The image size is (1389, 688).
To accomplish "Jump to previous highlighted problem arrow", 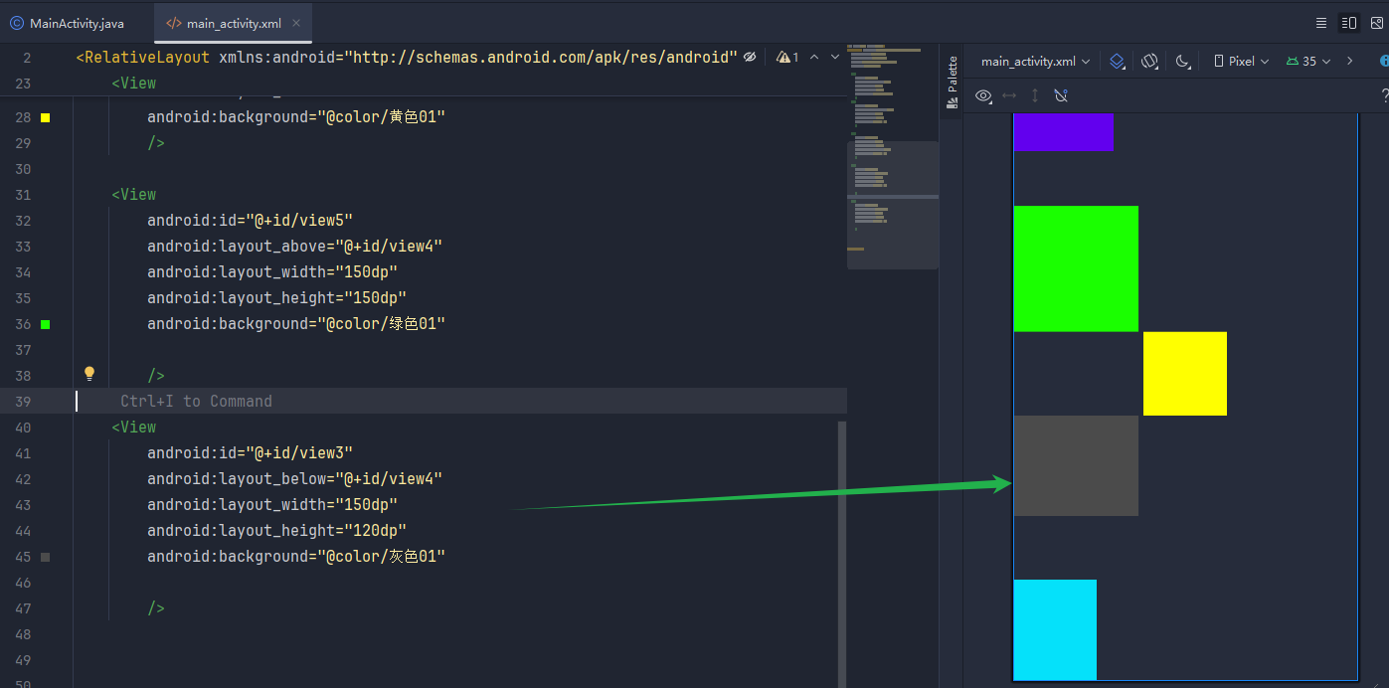I will [x=814, y=58].
